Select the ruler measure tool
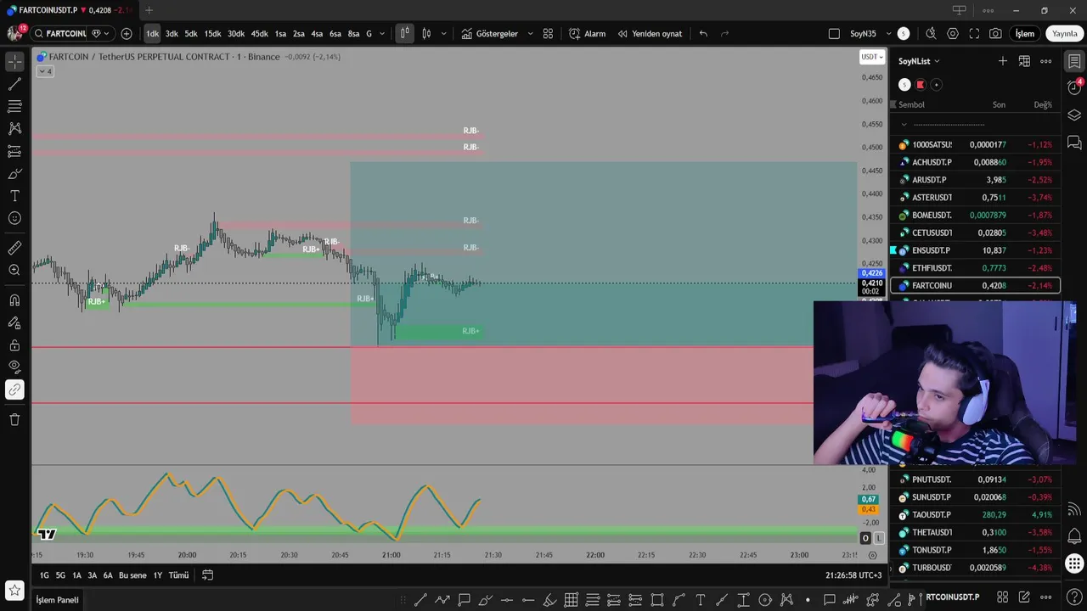 [x=14, y=248]
